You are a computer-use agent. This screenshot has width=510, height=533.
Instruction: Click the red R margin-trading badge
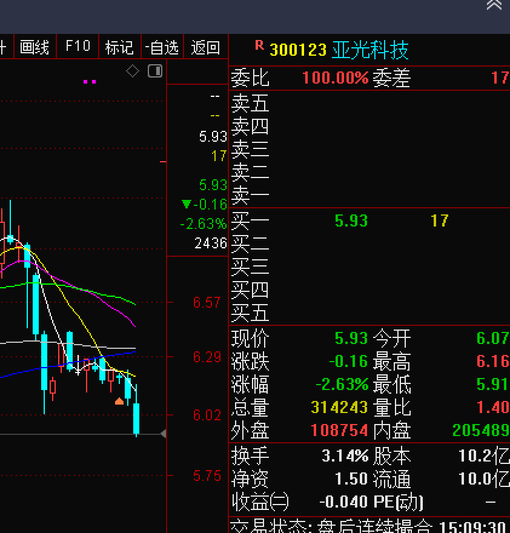click(x=259, y=45)
